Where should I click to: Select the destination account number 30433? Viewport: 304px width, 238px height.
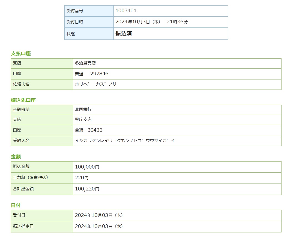pos(95,130)
